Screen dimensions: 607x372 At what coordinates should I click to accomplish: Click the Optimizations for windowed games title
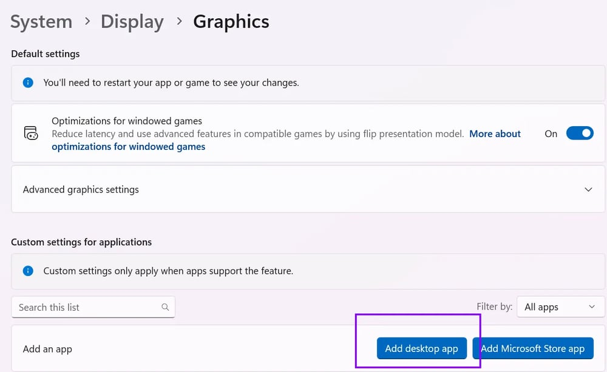[127, 121]
